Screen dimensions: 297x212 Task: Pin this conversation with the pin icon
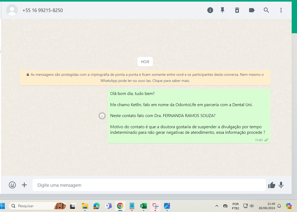pyautogui.click(x=223, y=10)
